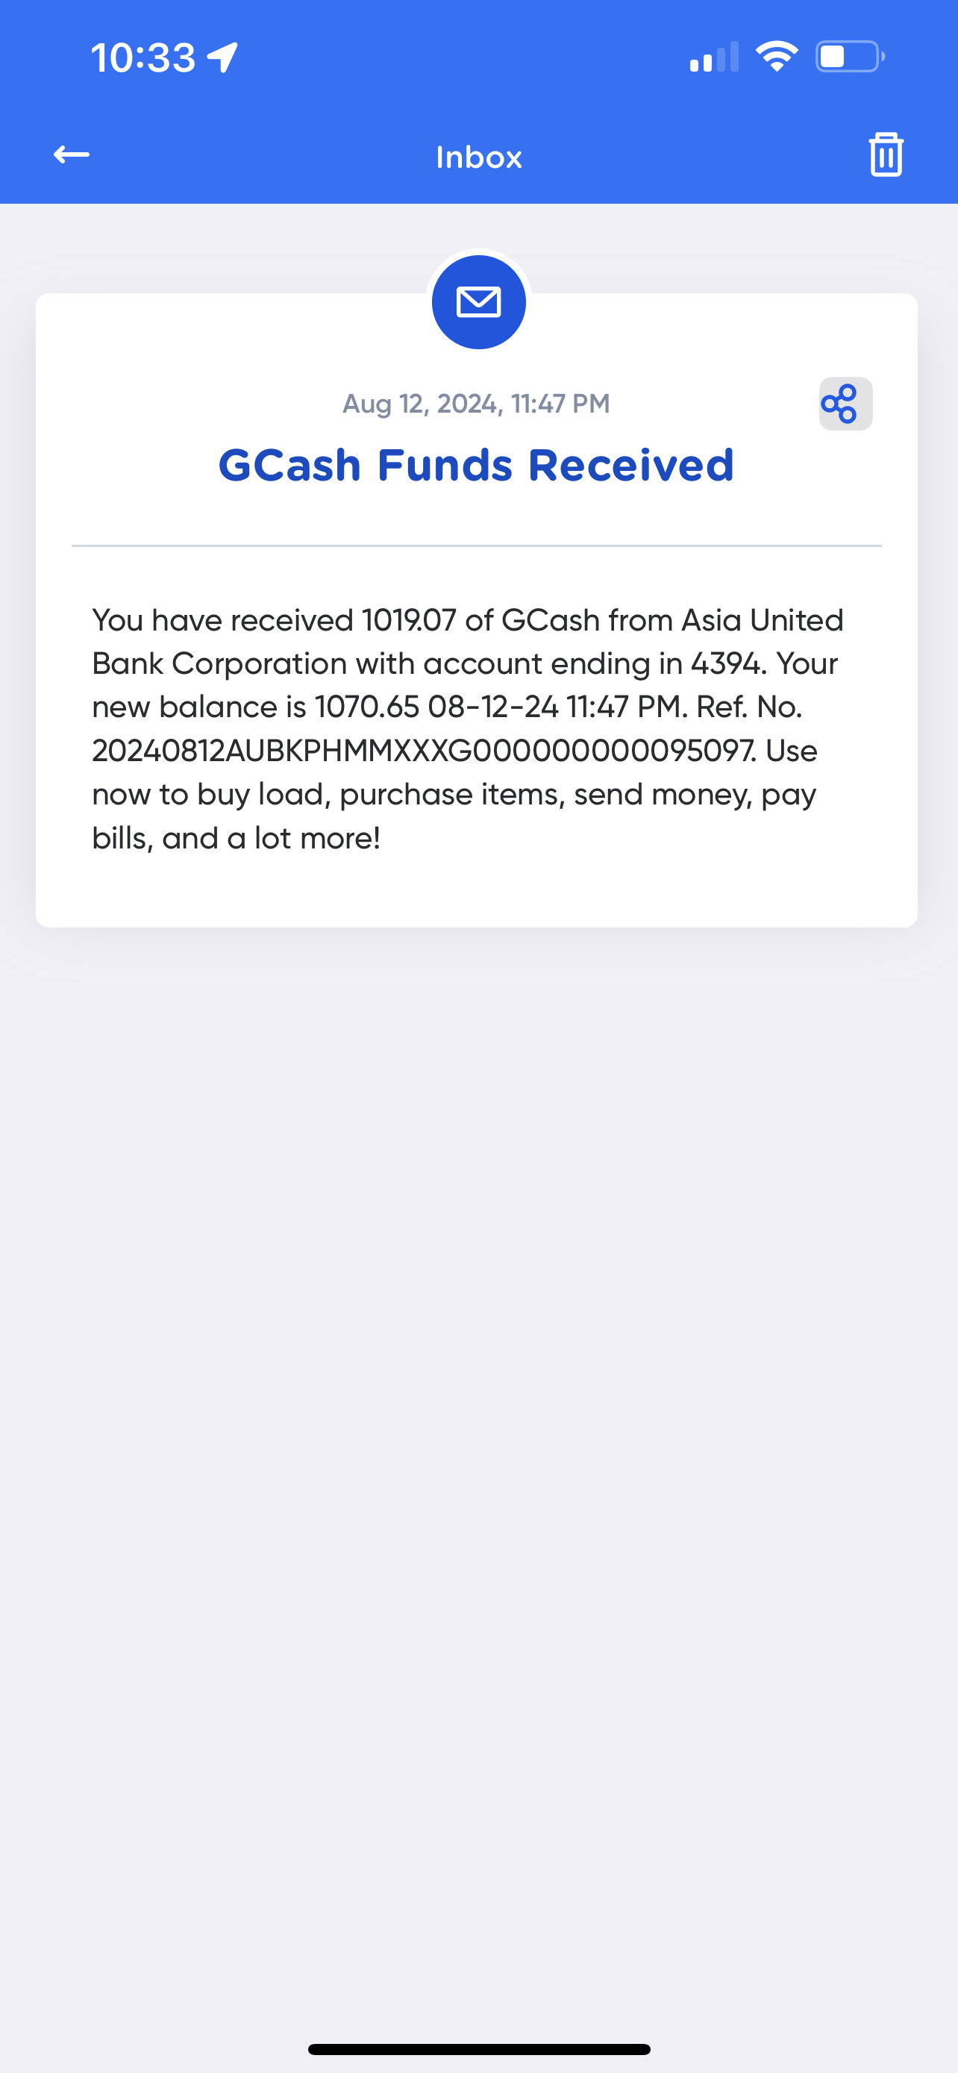Tap the 'bills, and a lot more!' line
Image resolution: width=958 pixels, height=2073 pixels.
[236, 839]
